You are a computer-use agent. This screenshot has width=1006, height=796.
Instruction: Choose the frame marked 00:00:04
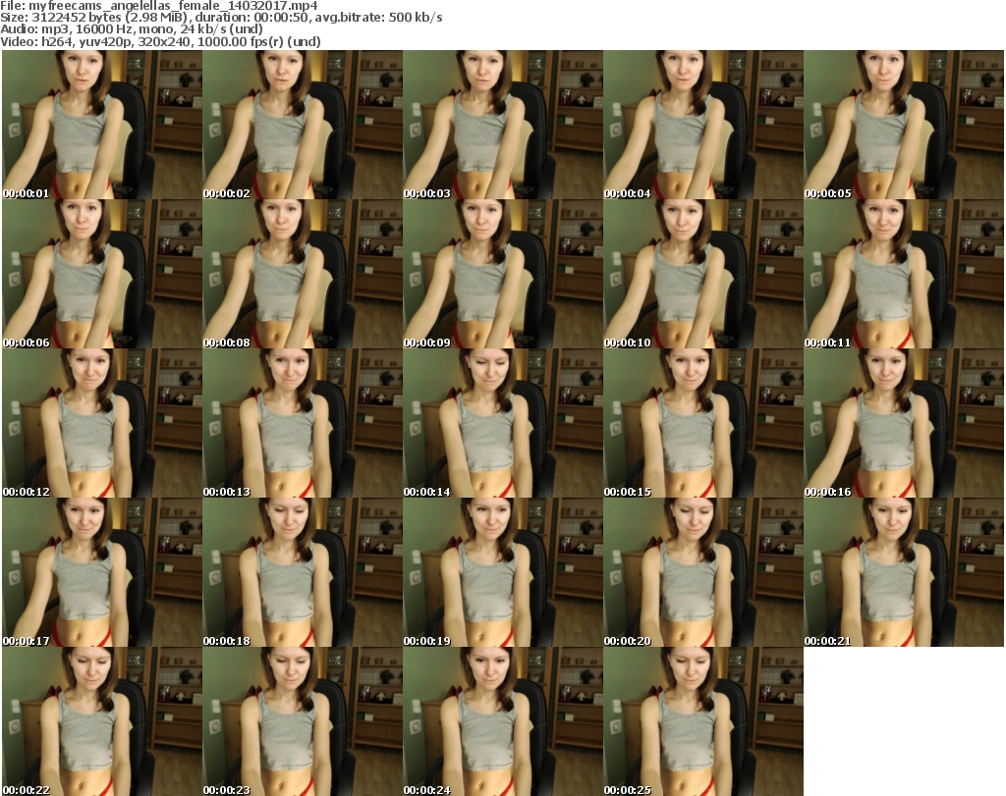(703, 125)
